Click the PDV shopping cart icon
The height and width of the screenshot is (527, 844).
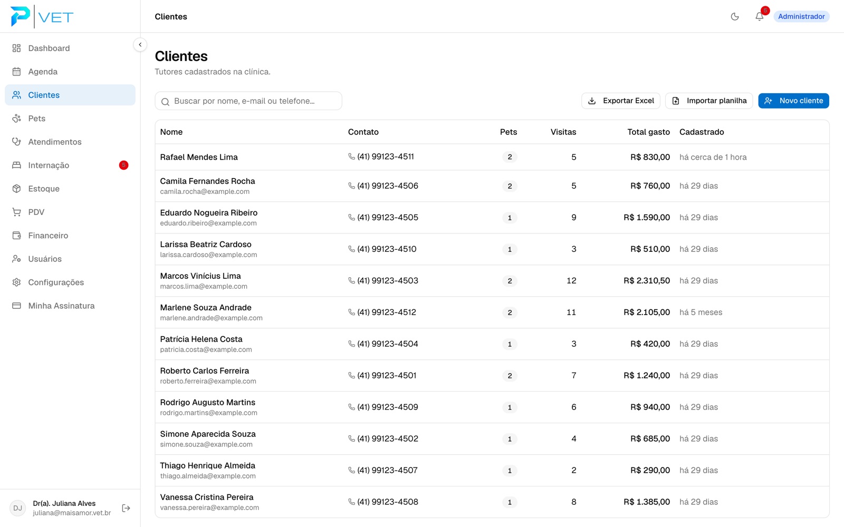[x=17, y=212]
